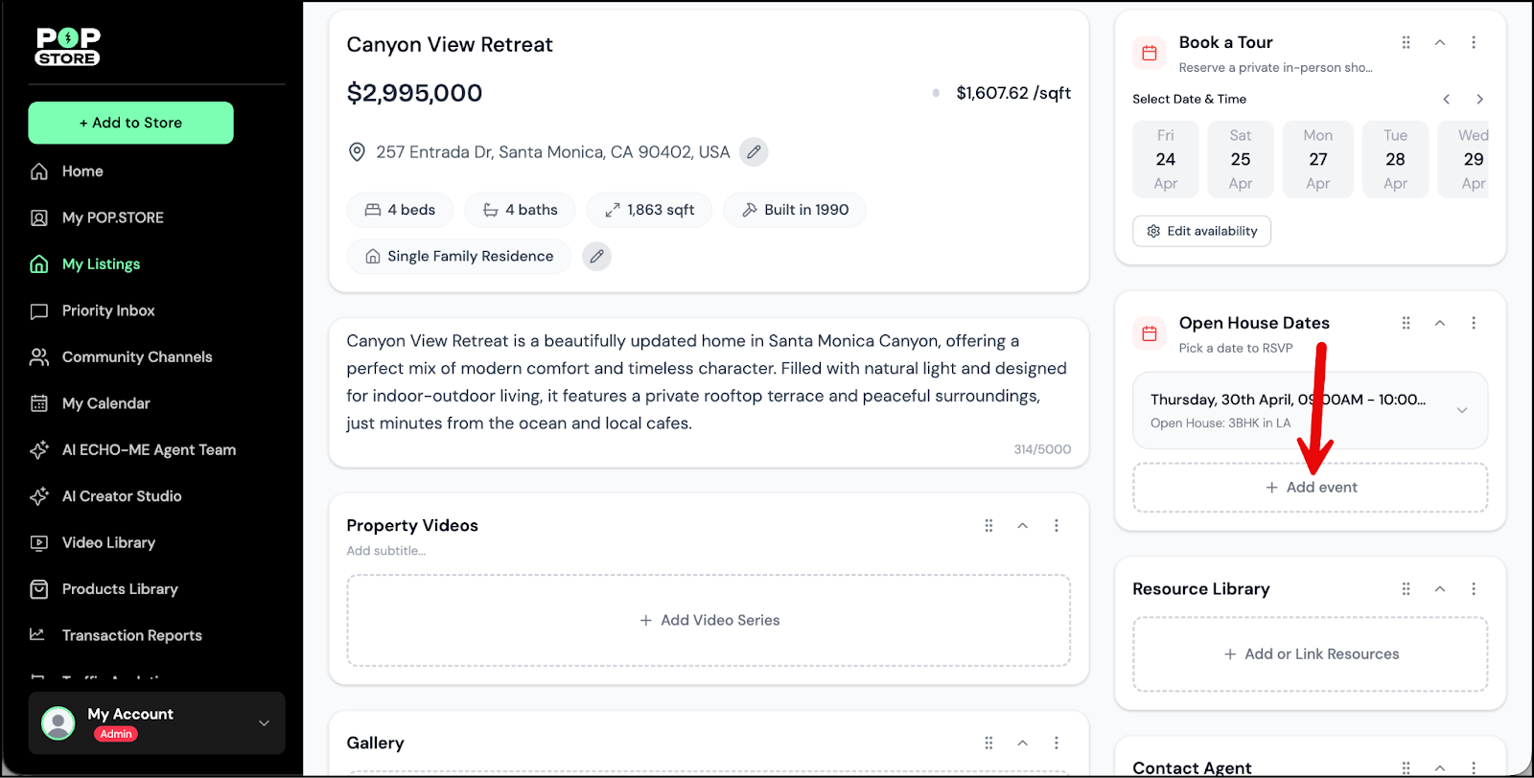Image resolution: width=1534 pixels, height=778 pixels.
Task: Click Edit availability button
Action: 1201,231
